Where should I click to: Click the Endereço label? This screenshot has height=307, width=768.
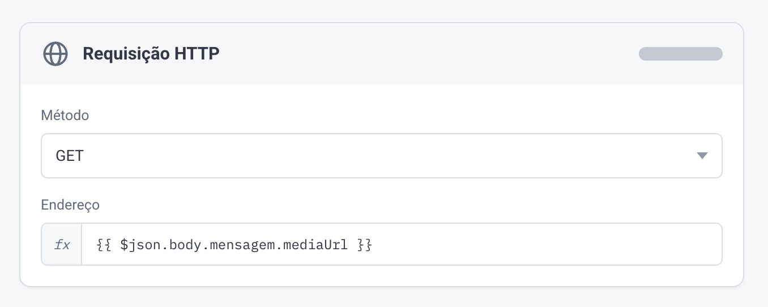pyautogui.click(x=70, y=205)
